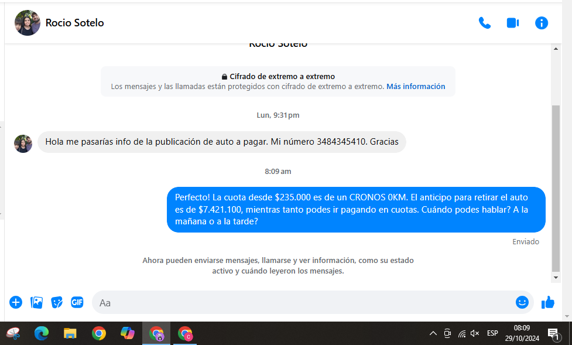The image size is (572, 345).
Task: Toggle the muted volume icon in tray
Action: click(x=475, y=333)
